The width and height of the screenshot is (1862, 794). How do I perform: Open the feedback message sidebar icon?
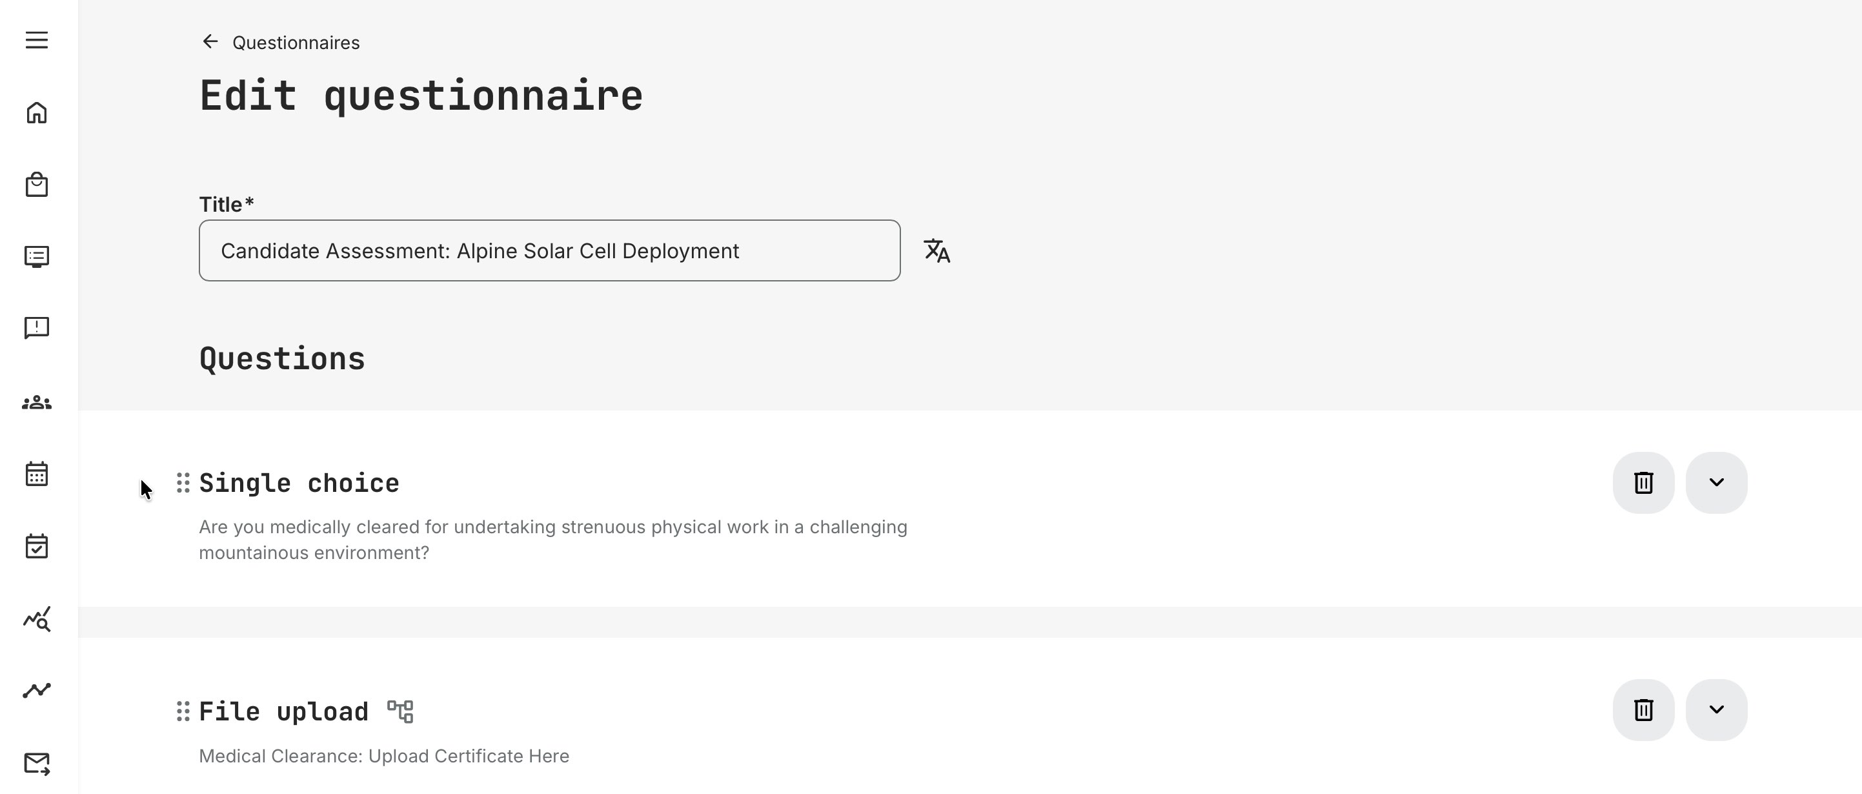click(36, 327)
